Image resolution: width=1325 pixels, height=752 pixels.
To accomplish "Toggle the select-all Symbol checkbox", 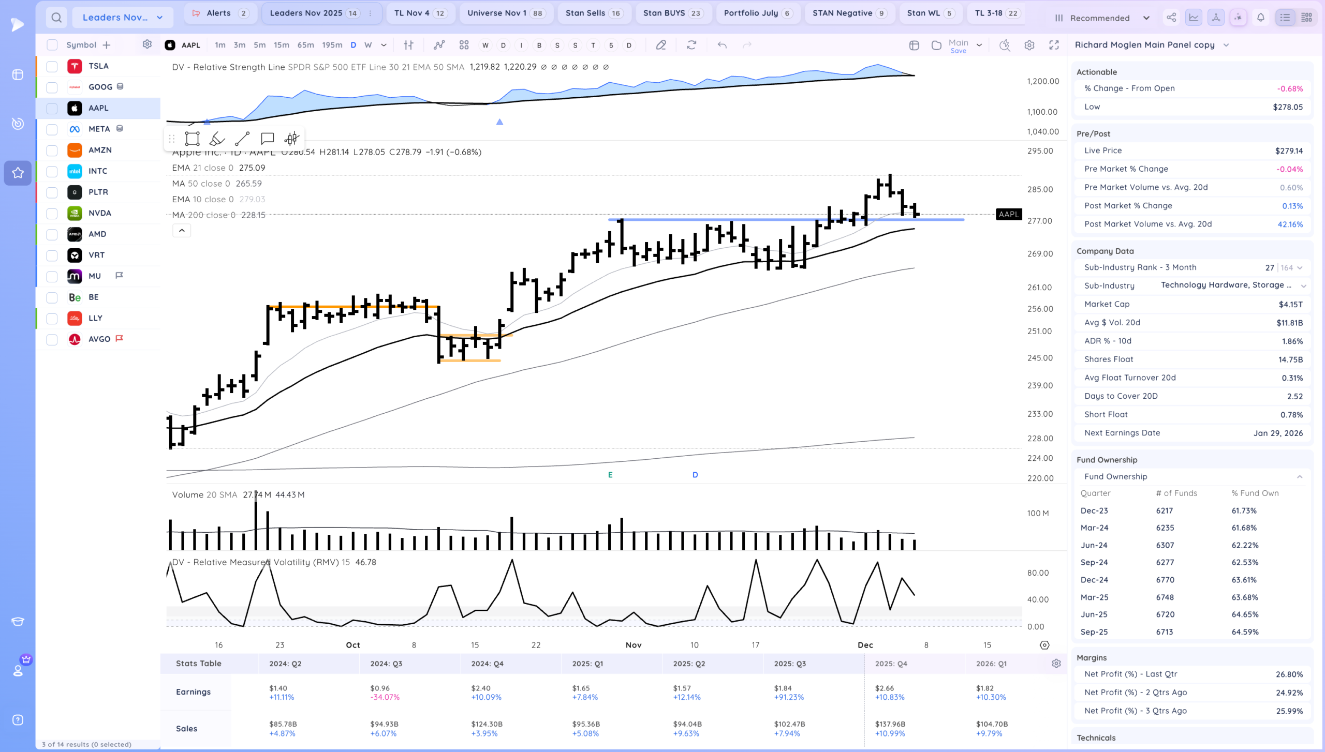I will [52, 45].
